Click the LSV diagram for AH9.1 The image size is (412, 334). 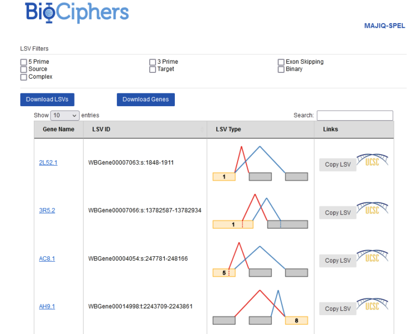[260, 307]
